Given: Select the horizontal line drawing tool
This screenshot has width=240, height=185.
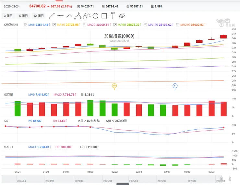Looking at the screenshot, I should (60, 16).
